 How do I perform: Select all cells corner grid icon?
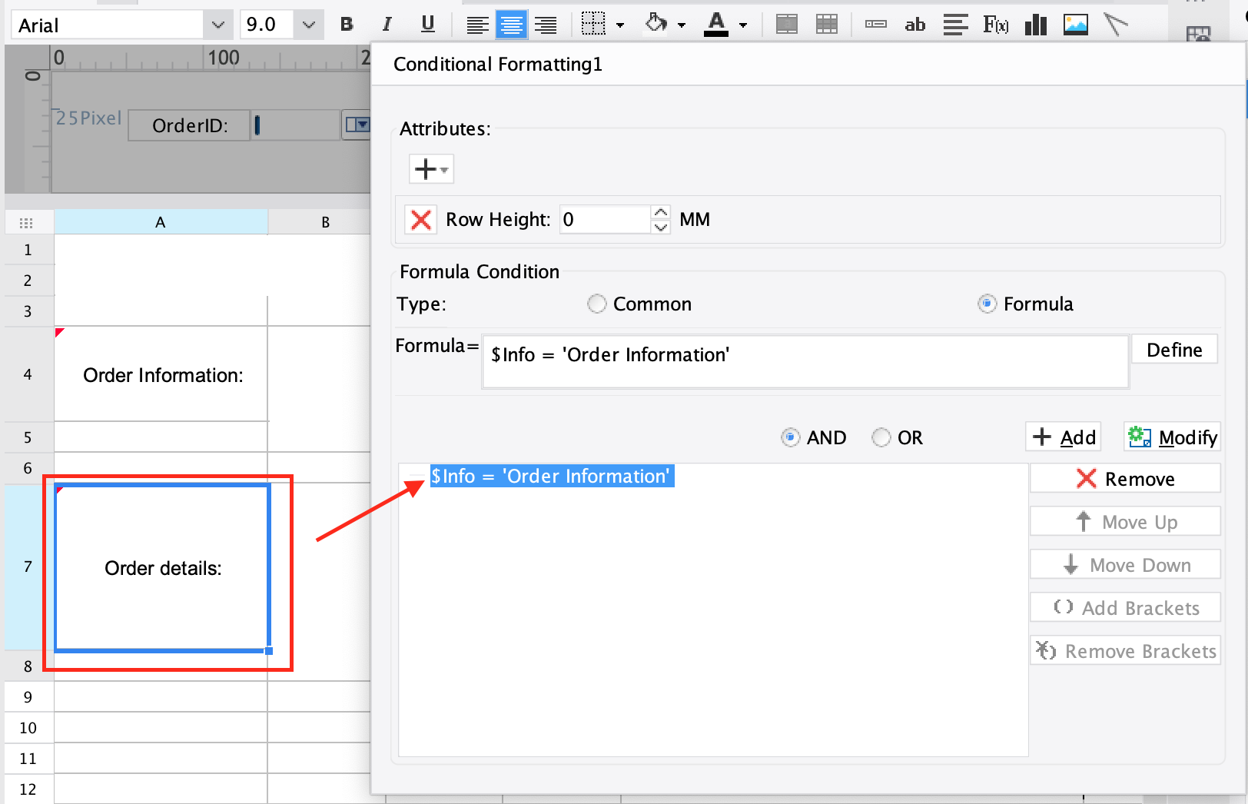[26, 223]
